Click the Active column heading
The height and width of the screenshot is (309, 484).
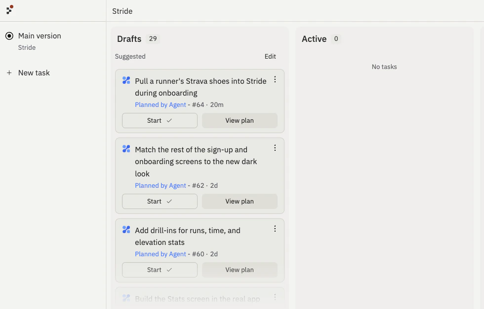[314, 39]
